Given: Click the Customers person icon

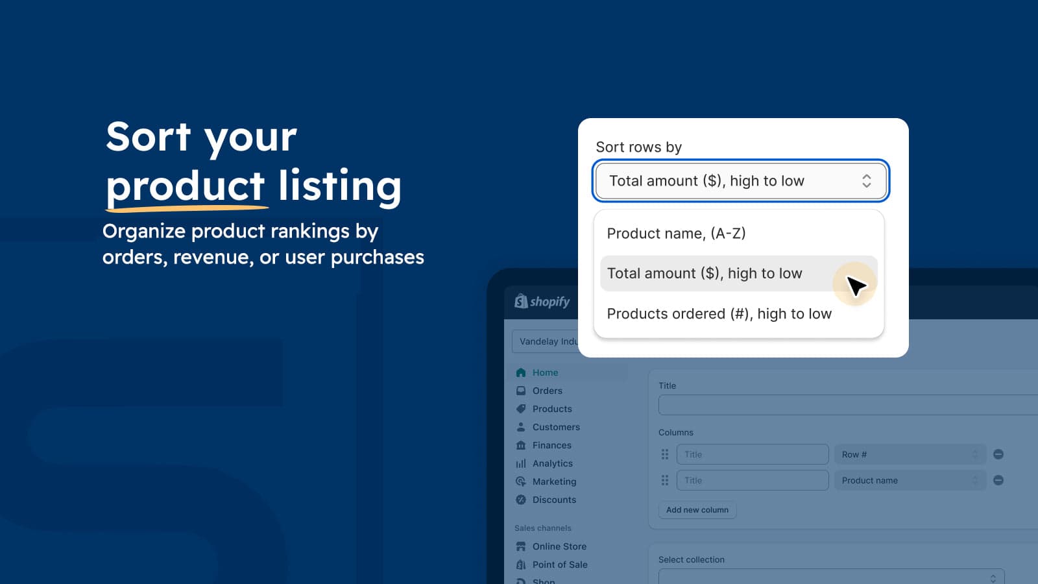Looking at the screenshot, I should pyautogui.click(x=520, y=427).
